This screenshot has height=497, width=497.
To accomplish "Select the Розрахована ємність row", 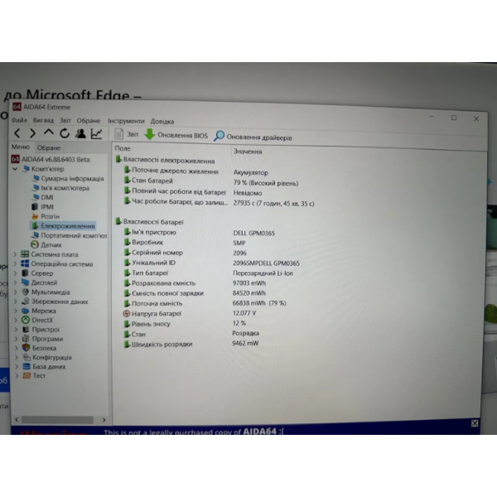I will 195,282.
